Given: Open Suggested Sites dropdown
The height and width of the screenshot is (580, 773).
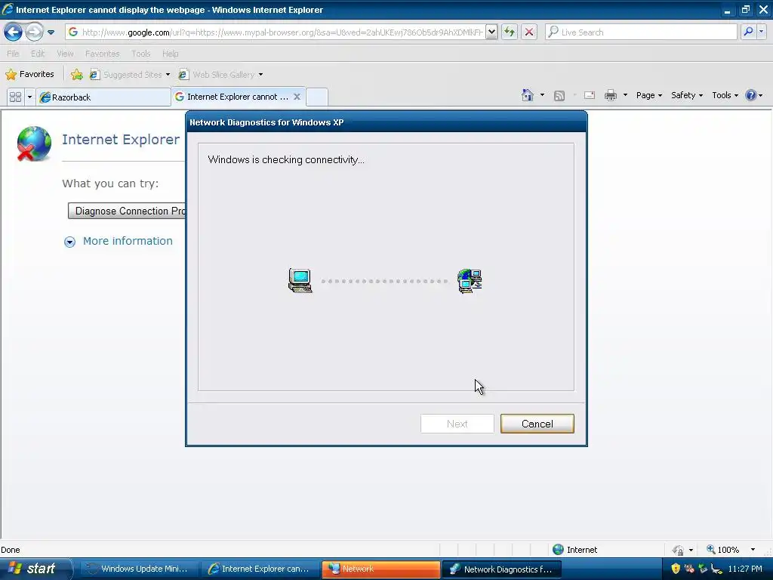Looking at the screenshot, I should 130,75.
